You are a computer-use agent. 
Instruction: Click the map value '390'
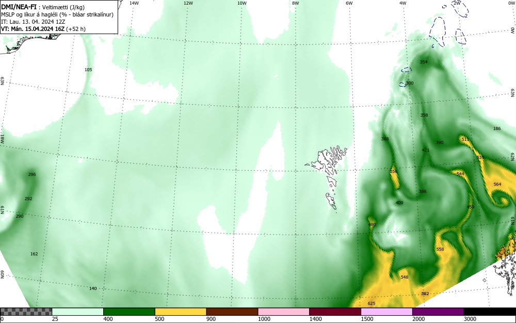pos(440,142)
